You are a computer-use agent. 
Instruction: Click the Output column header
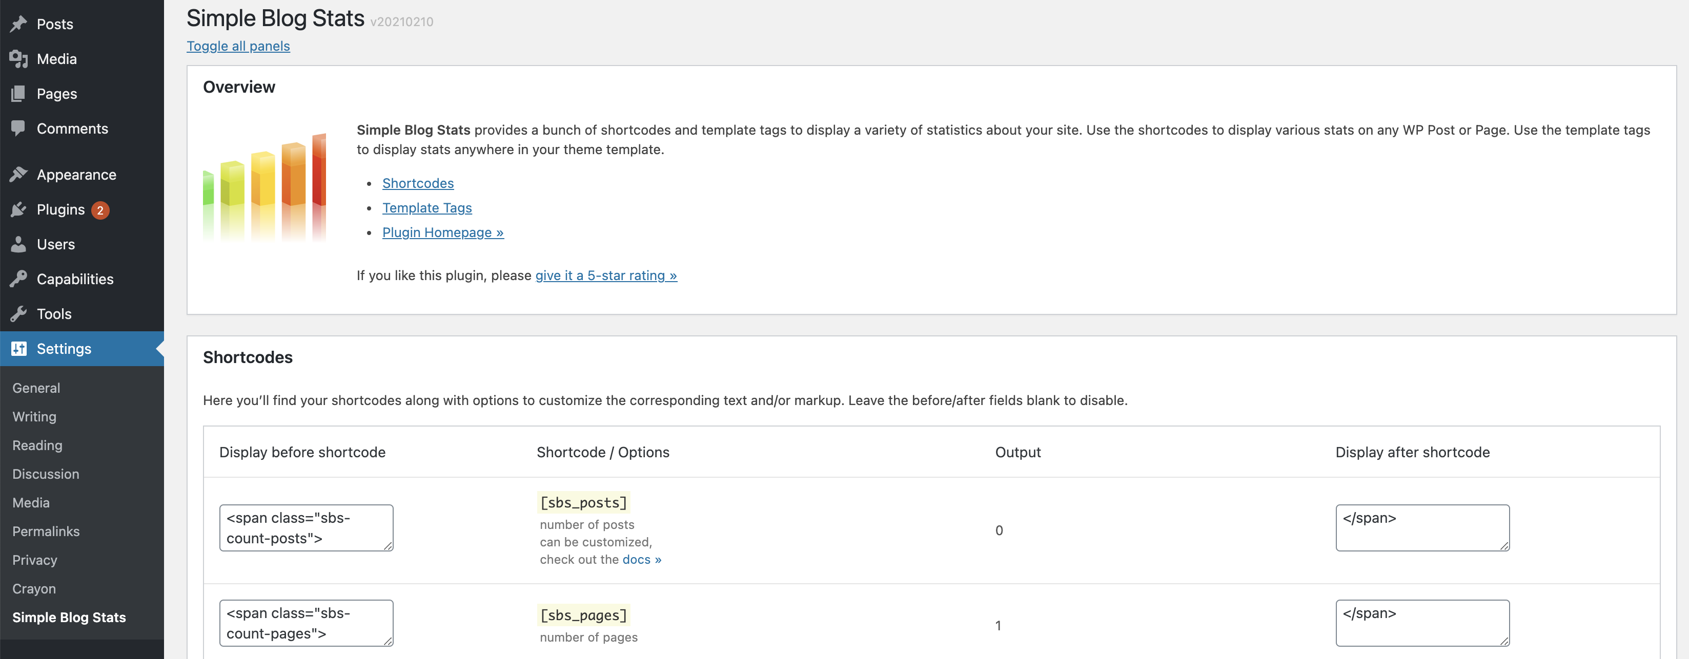[1018, 452]
